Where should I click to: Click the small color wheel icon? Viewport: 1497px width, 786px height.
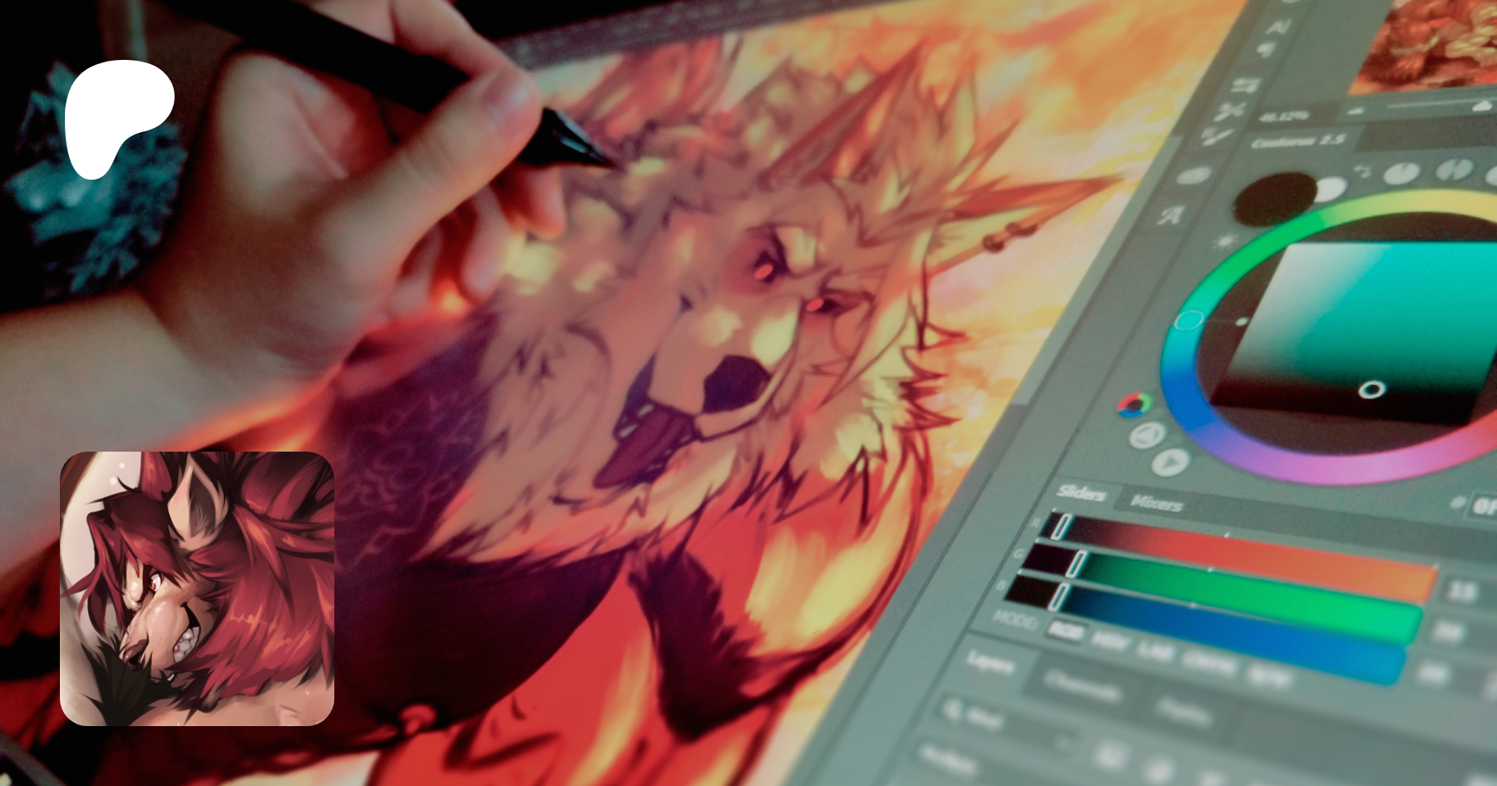pyautogui.click(x=1134, y=405)
